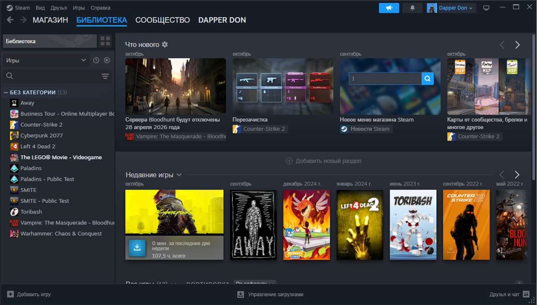537x305 pixels.
Task: Open the DAPPER DON profile tab
Action: click(222, 20)
